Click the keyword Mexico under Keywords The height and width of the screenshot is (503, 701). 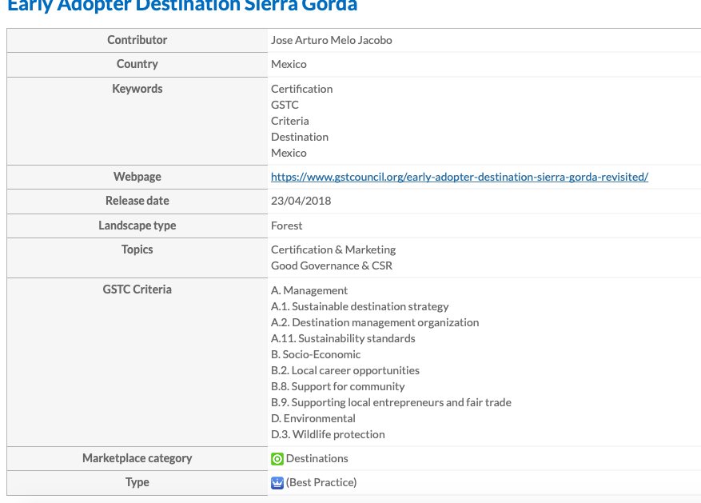point(289,153)
